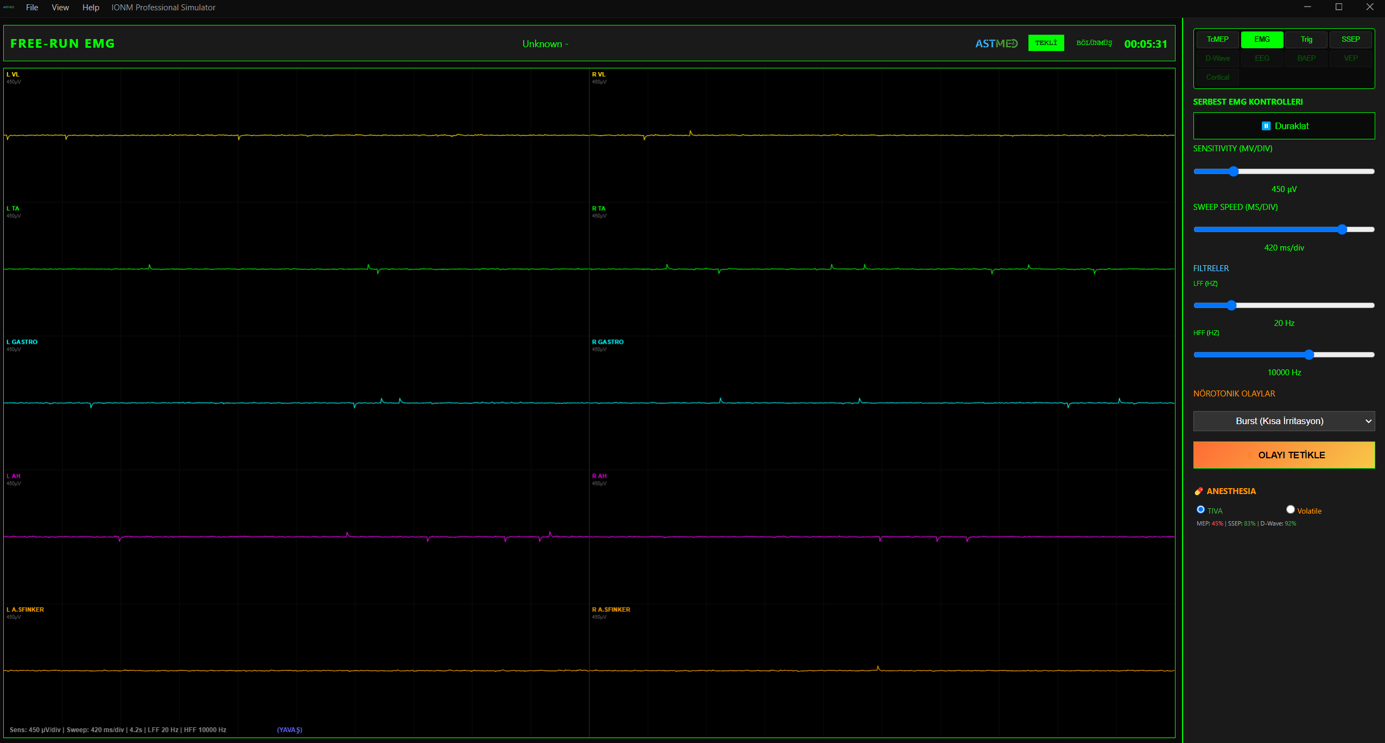This screenshot has width=1385, height=743.
Task: Click the 00:05:31 timer display
Action: (1145, 44)
